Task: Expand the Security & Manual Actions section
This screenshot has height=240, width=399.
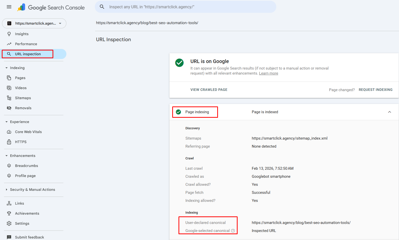Action: [x=7, y=190]
